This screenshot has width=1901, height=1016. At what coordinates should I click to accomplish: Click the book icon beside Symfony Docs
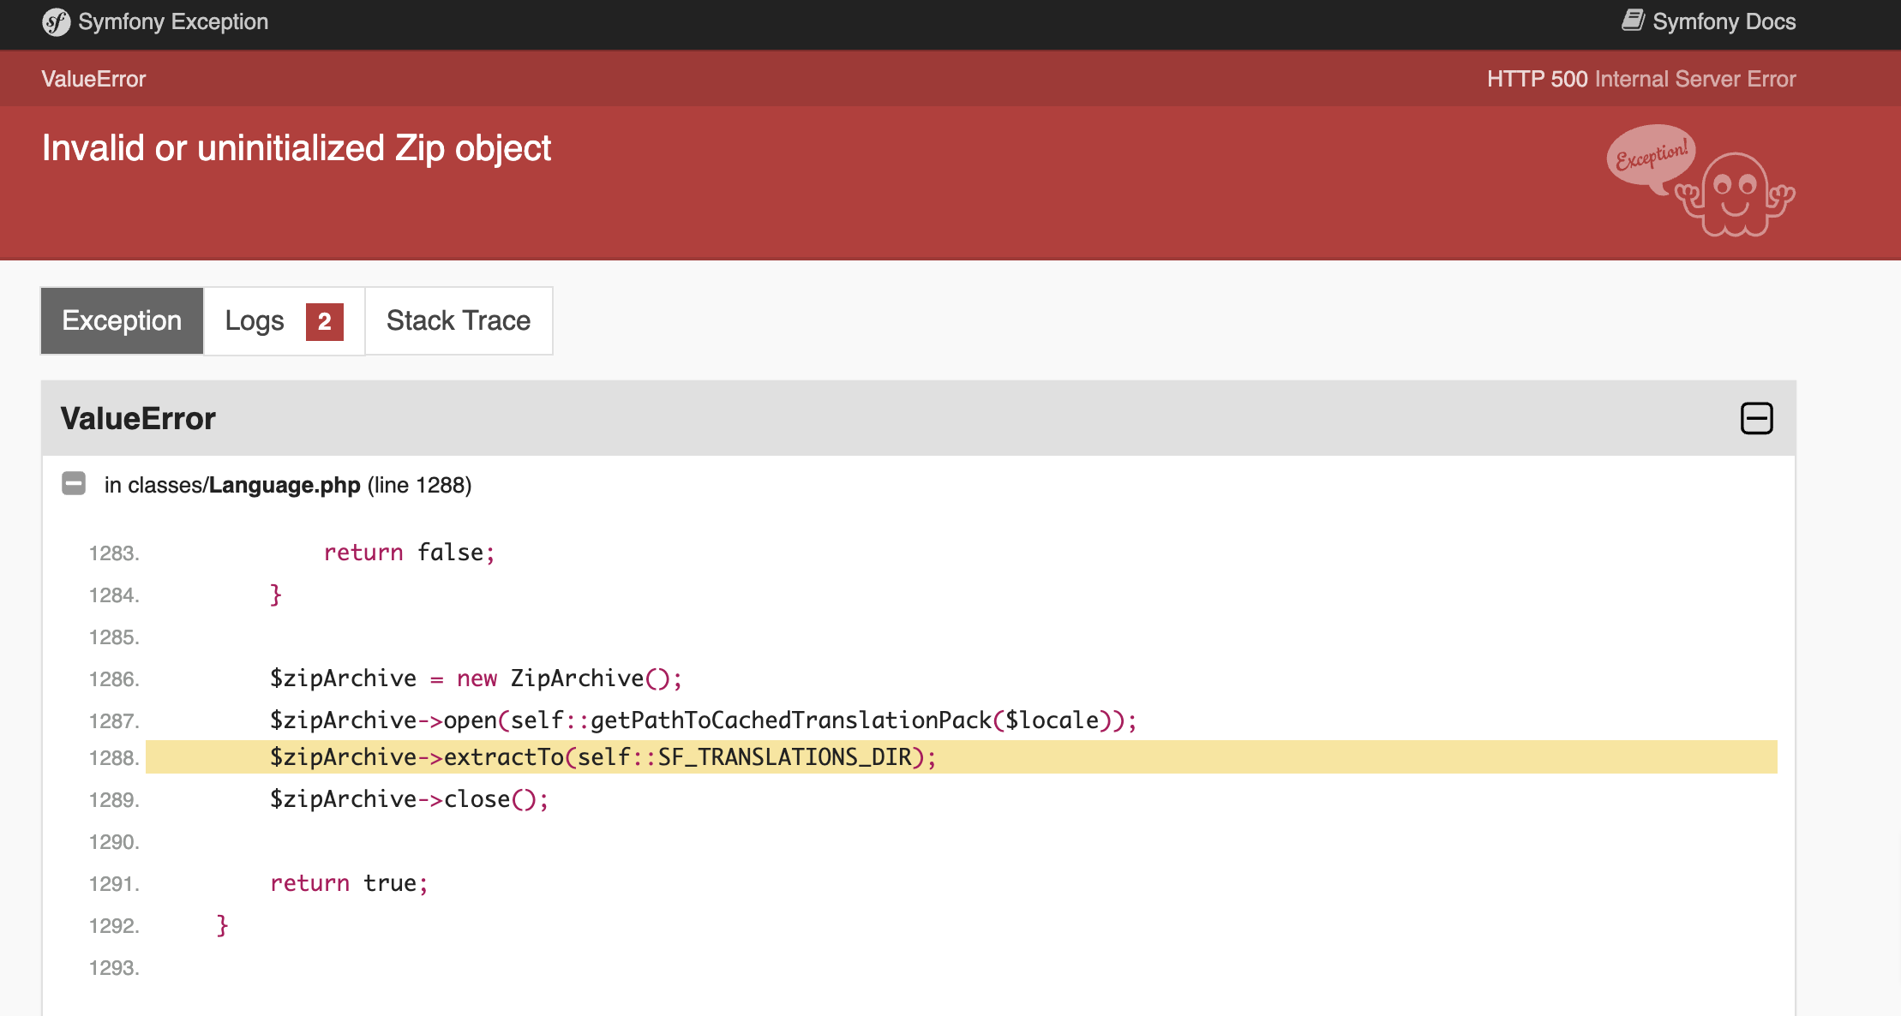pos(1634,19)
